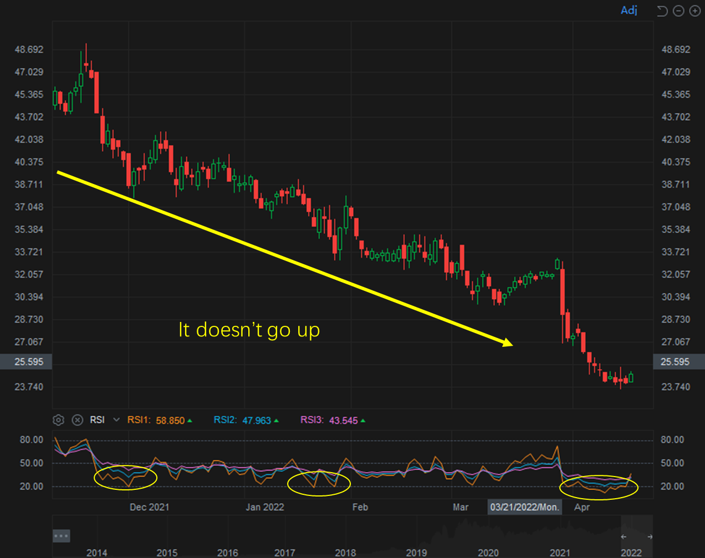Zoom out the chart with minus icon
705x558 pixels.
tap(678, 11)
